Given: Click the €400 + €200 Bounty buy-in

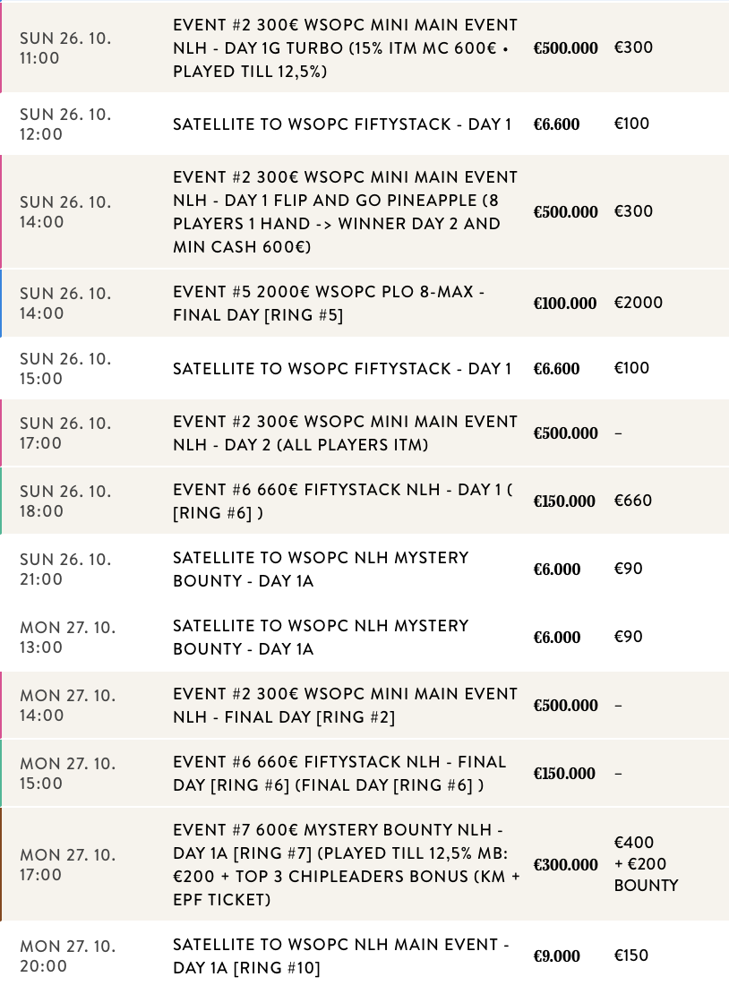Looking at the screenshot, I should coord(646,864).
